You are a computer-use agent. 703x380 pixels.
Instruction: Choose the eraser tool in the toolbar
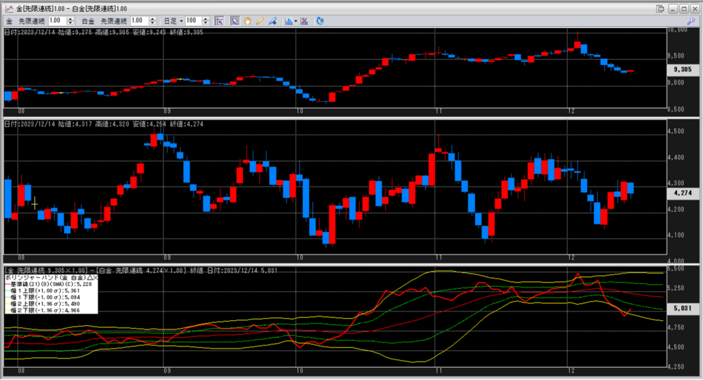point(273,21)
